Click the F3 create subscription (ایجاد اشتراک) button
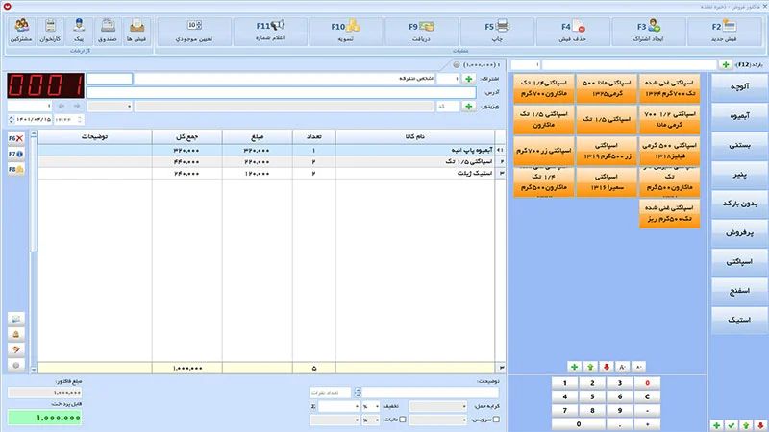Viewport: 769px width, 432px height. coord(648,32)
